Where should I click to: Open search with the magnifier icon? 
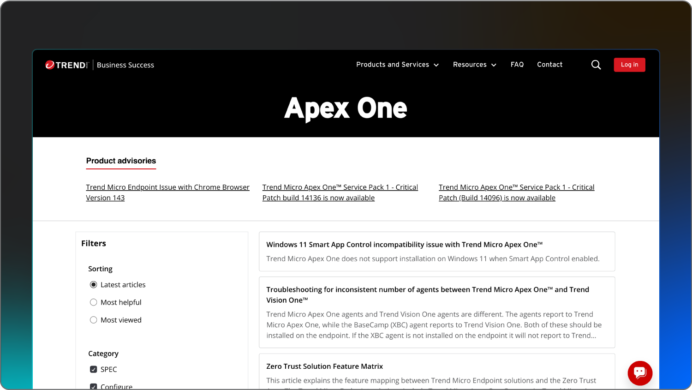[x=596, y=65]
